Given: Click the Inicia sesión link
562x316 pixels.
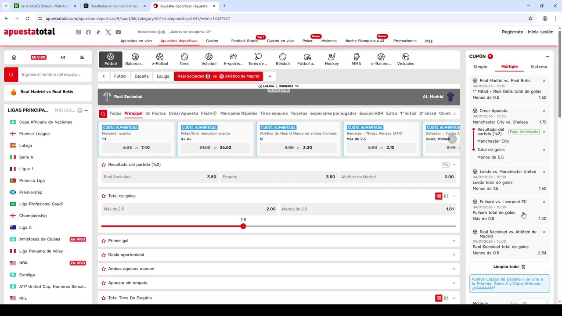Looking at the screenshot, I should coord(540,32).
